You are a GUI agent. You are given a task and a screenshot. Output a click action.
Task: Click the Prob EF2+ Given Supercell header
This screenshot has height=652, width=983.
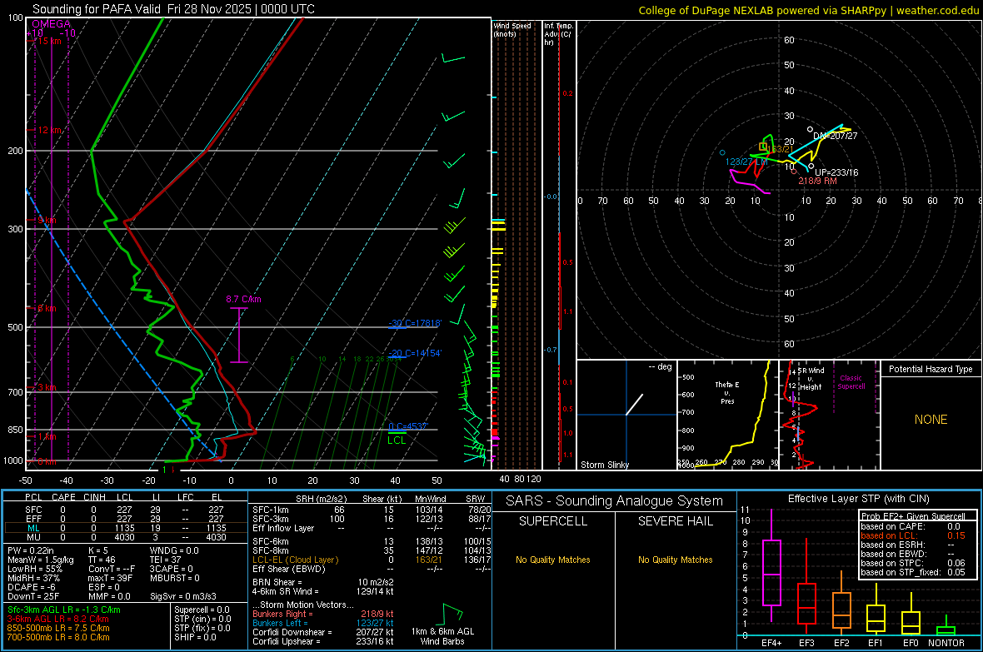[913, 516]
